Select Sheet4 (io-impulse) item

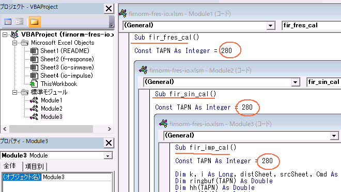[x=67, y=76]
